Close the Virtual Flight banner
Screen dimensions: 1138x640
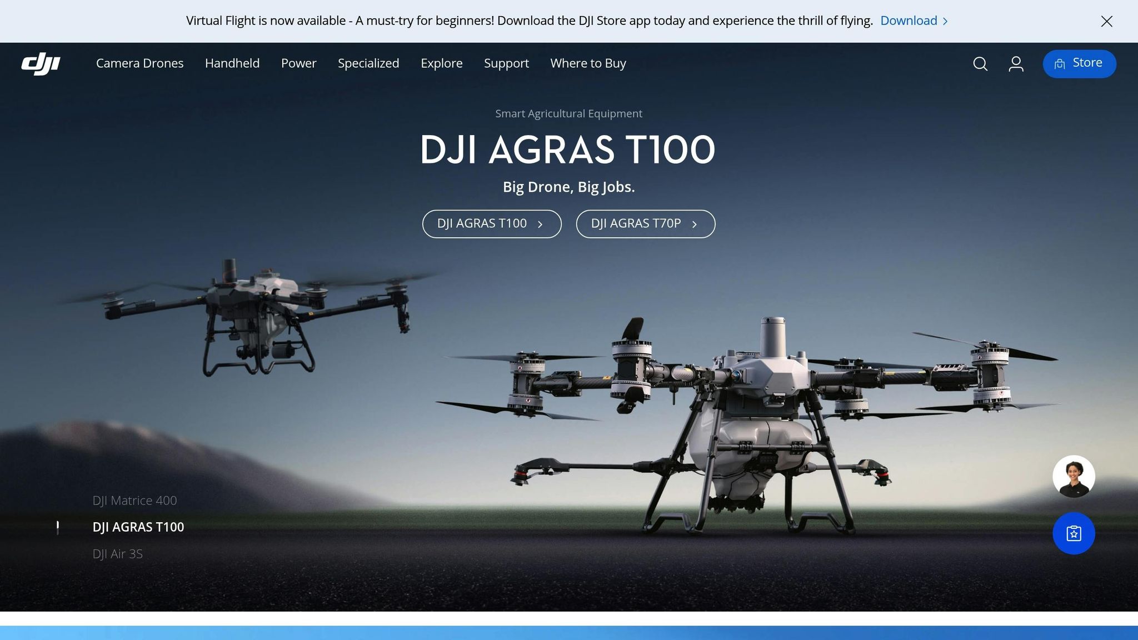[1106, 21]
